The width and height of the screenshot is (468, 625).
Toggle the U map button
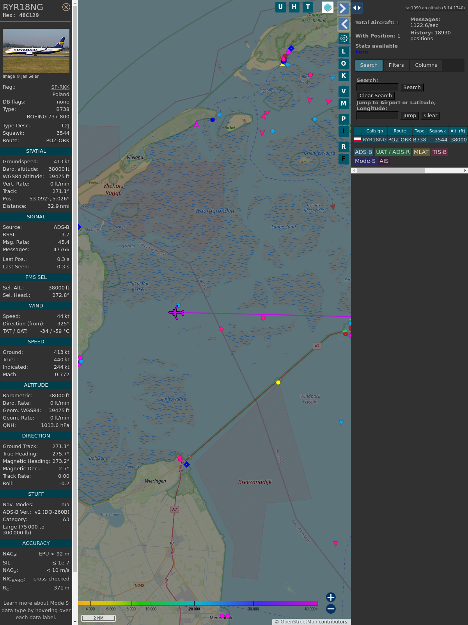(280, 7)
